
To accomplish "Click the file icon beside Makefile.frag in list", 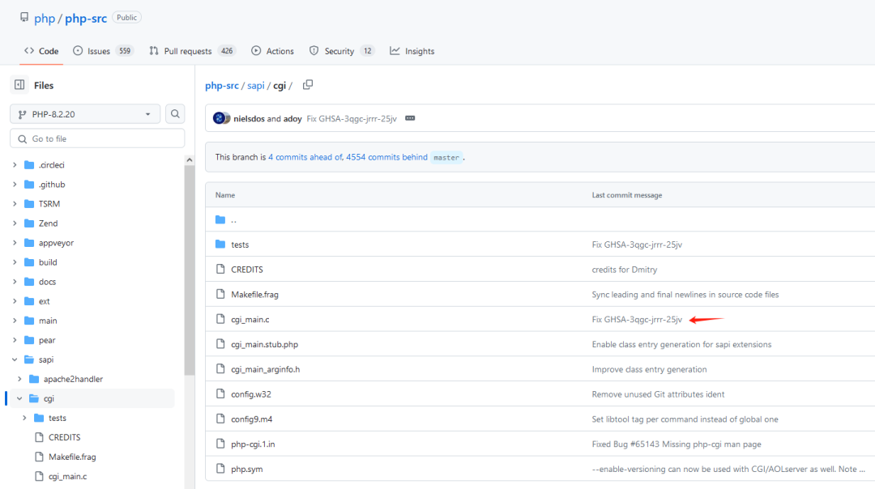I will [x=220, y=294].
